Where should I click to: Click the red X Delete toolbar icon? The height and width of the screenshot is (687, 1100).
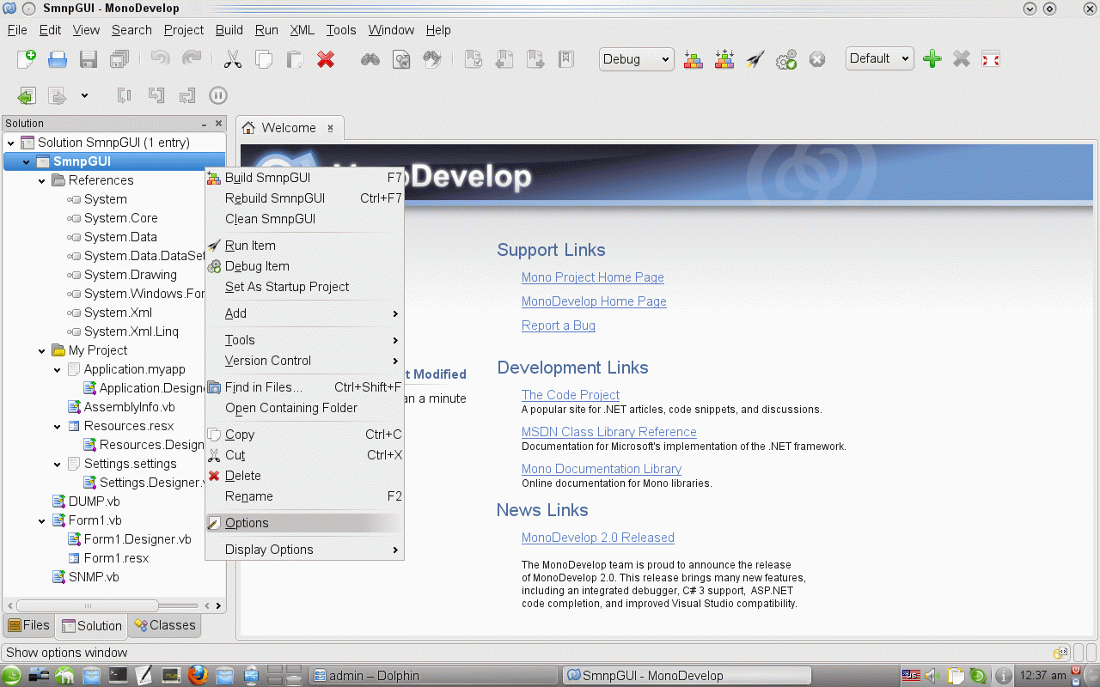326,59
